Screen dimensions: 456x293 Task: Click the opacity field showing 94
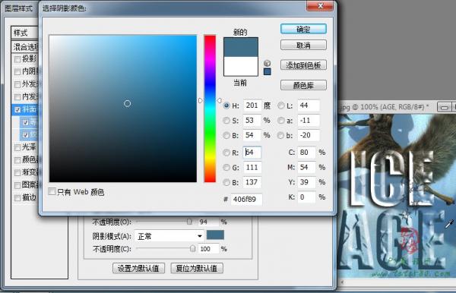coord(208,222)
